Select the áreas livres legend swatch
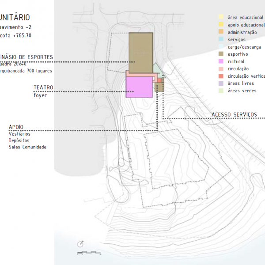Screen dimensions: 265x265 221,83
